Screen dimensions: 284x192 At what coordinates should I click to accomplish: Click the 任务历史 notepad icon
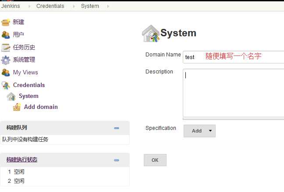(6, 48)
